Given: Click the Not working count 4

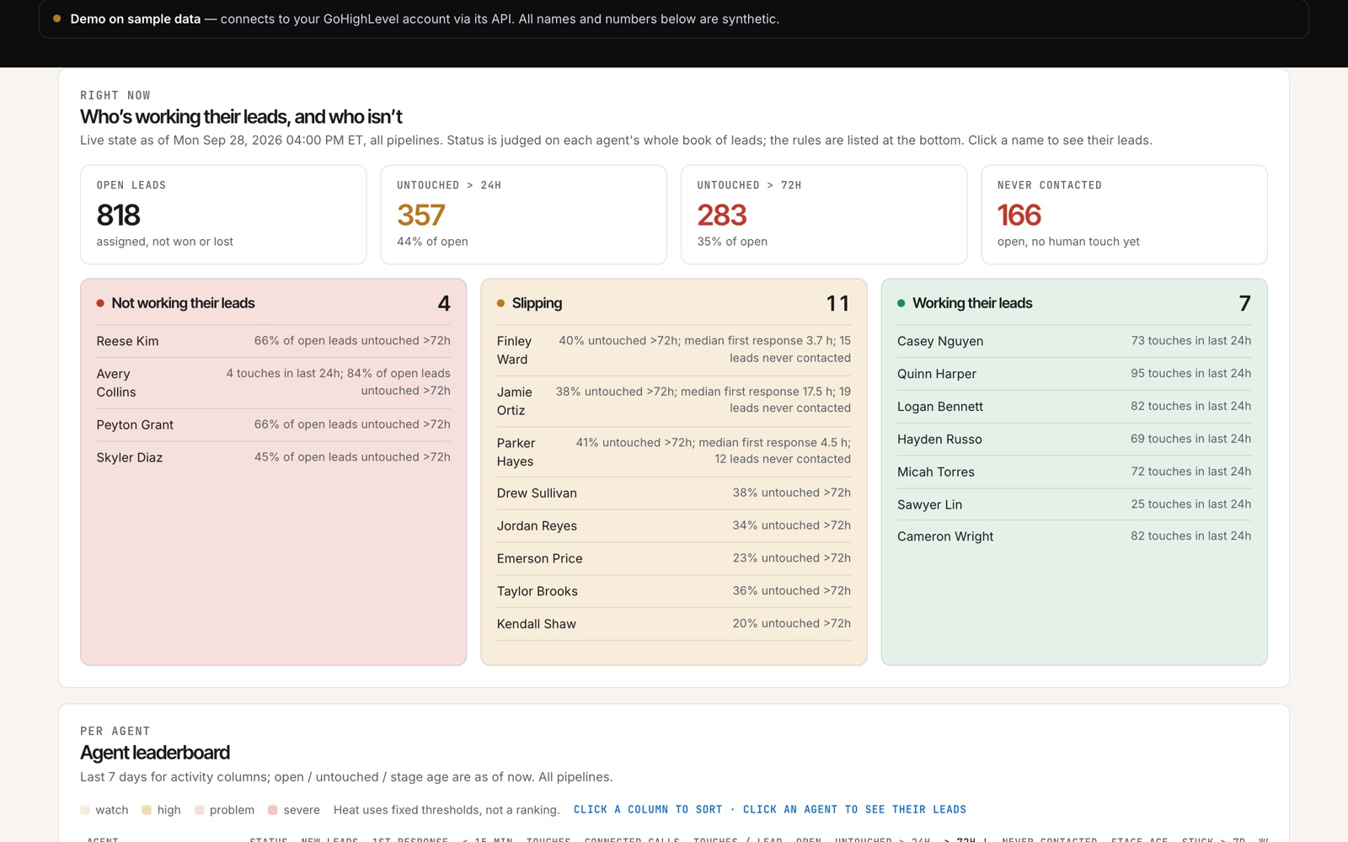Looking at the screenshot, I should (x=444, y=303).
